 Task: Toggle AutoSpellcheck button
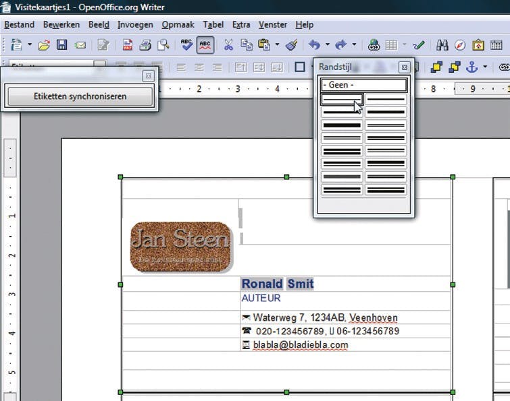pos(205,45)
